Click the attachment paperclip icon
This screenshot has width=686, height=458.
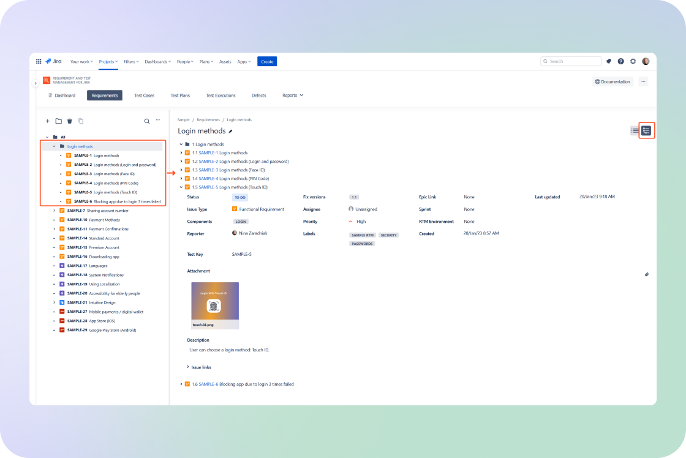[x=647, y=275]
